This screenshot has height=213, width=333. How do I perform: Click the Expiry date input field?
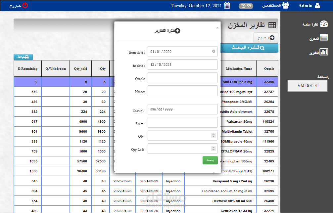click(183, 109)
